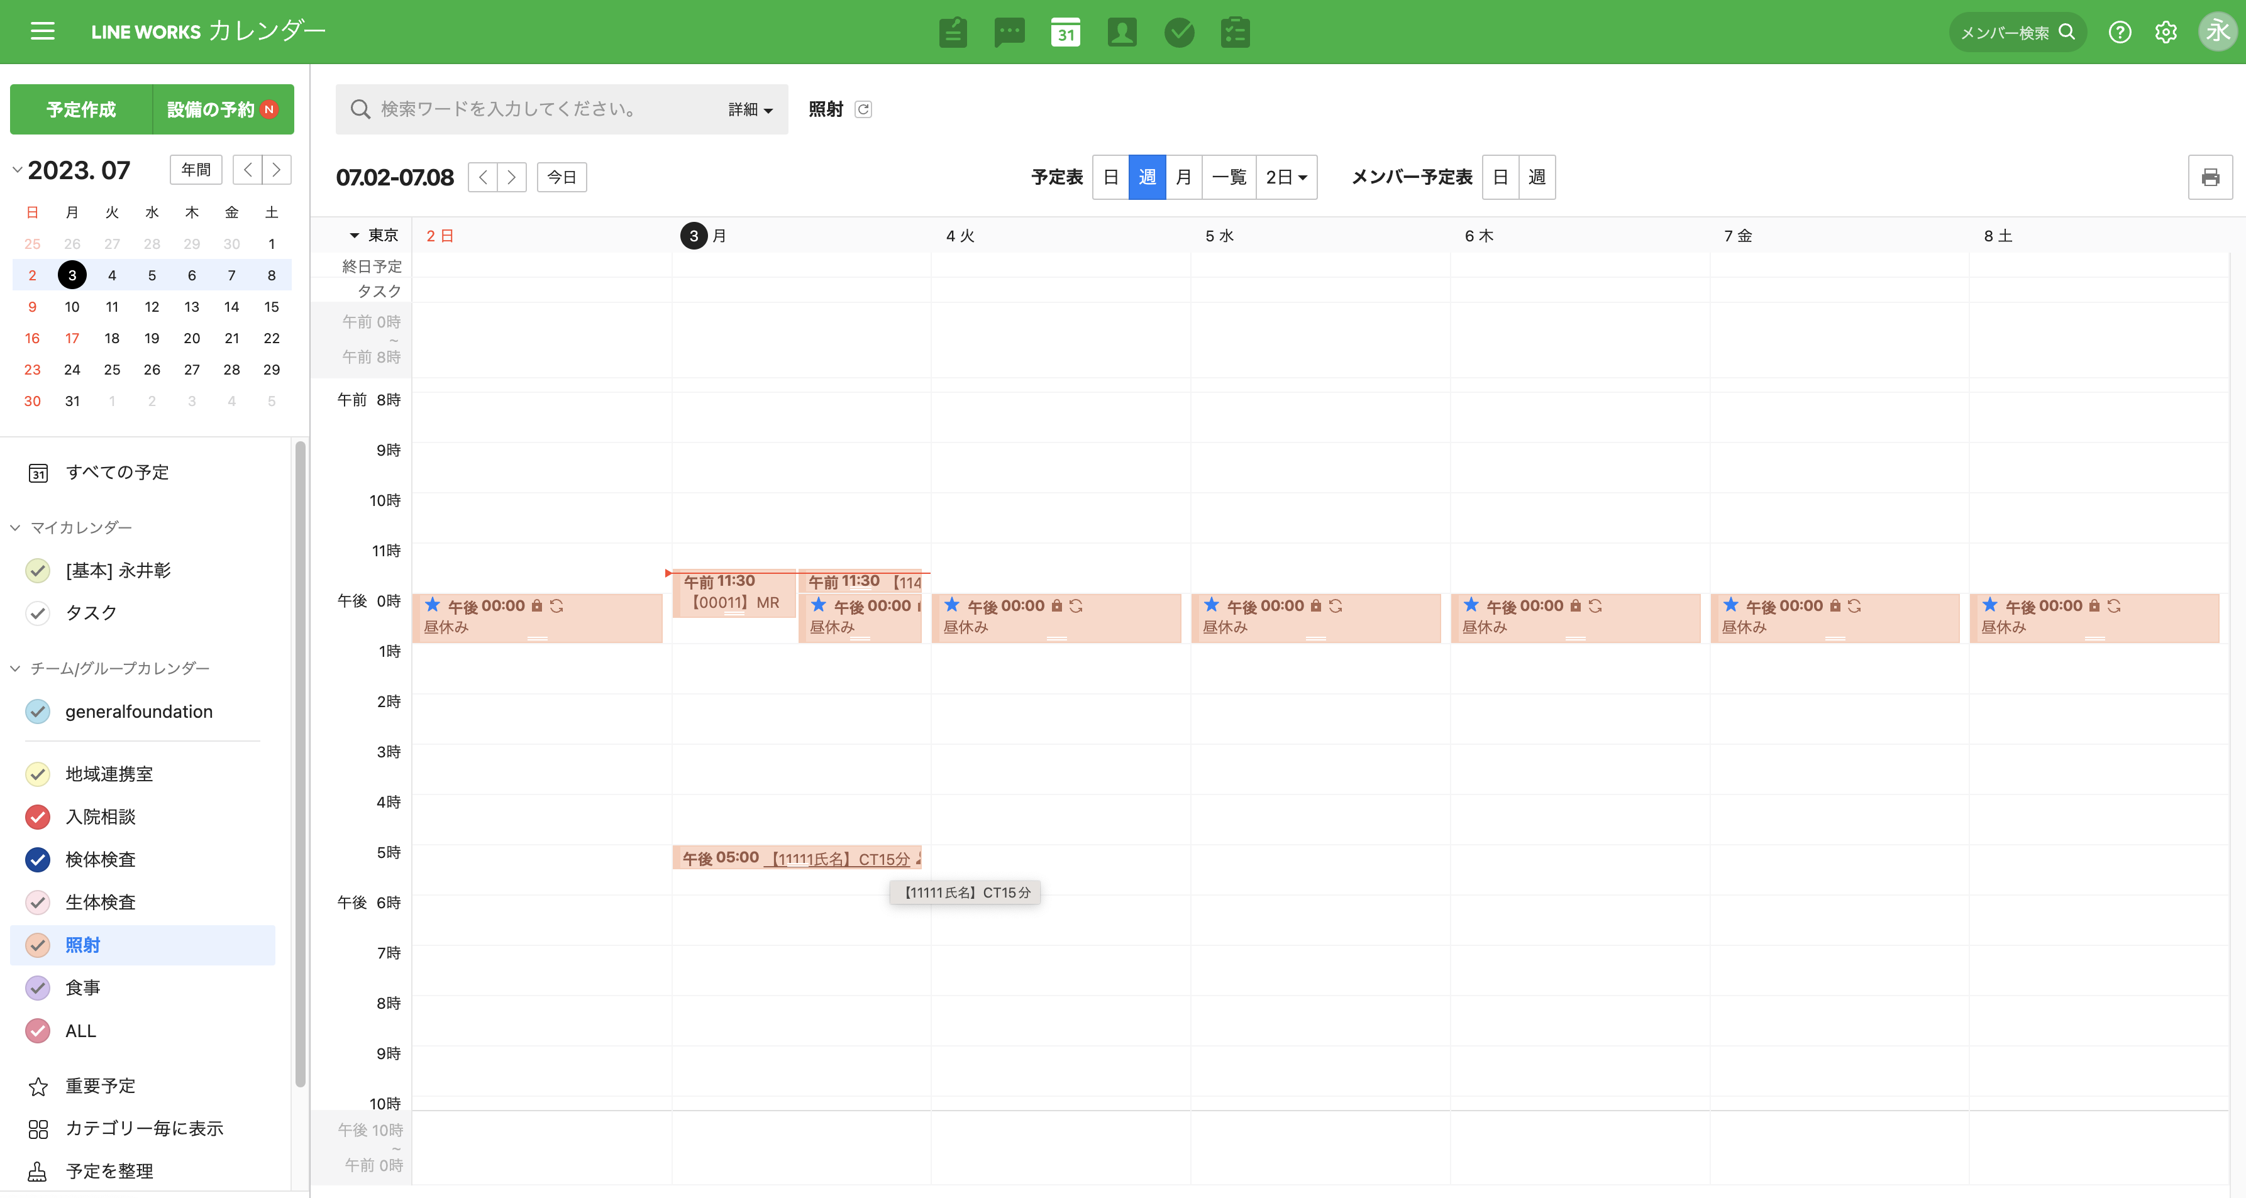Screen dimensions: 2246x1198
Task: Toggle the 検体検査 calendar checkbox
Action: (38, 860)
